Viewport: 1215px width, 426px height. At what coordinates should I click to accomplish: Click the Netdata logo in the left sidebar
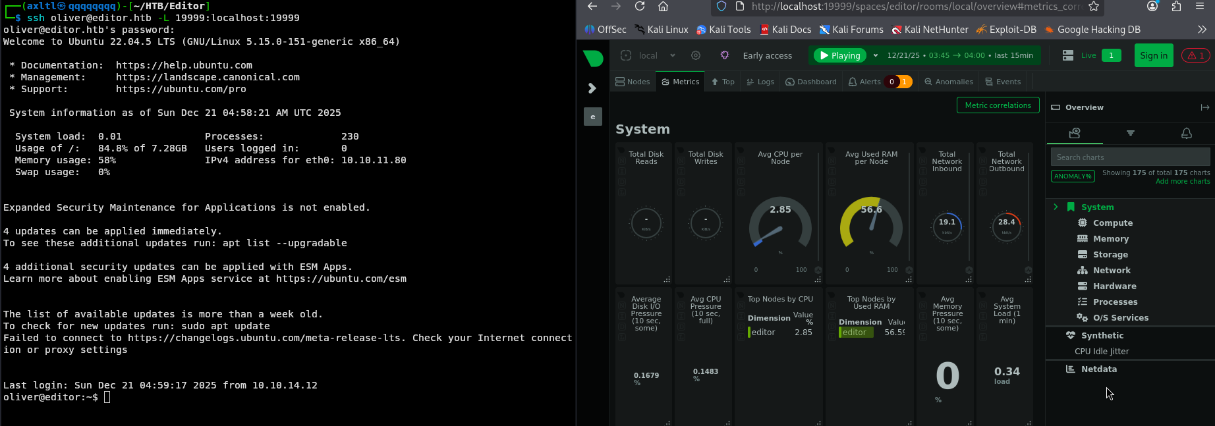point(593,58)
